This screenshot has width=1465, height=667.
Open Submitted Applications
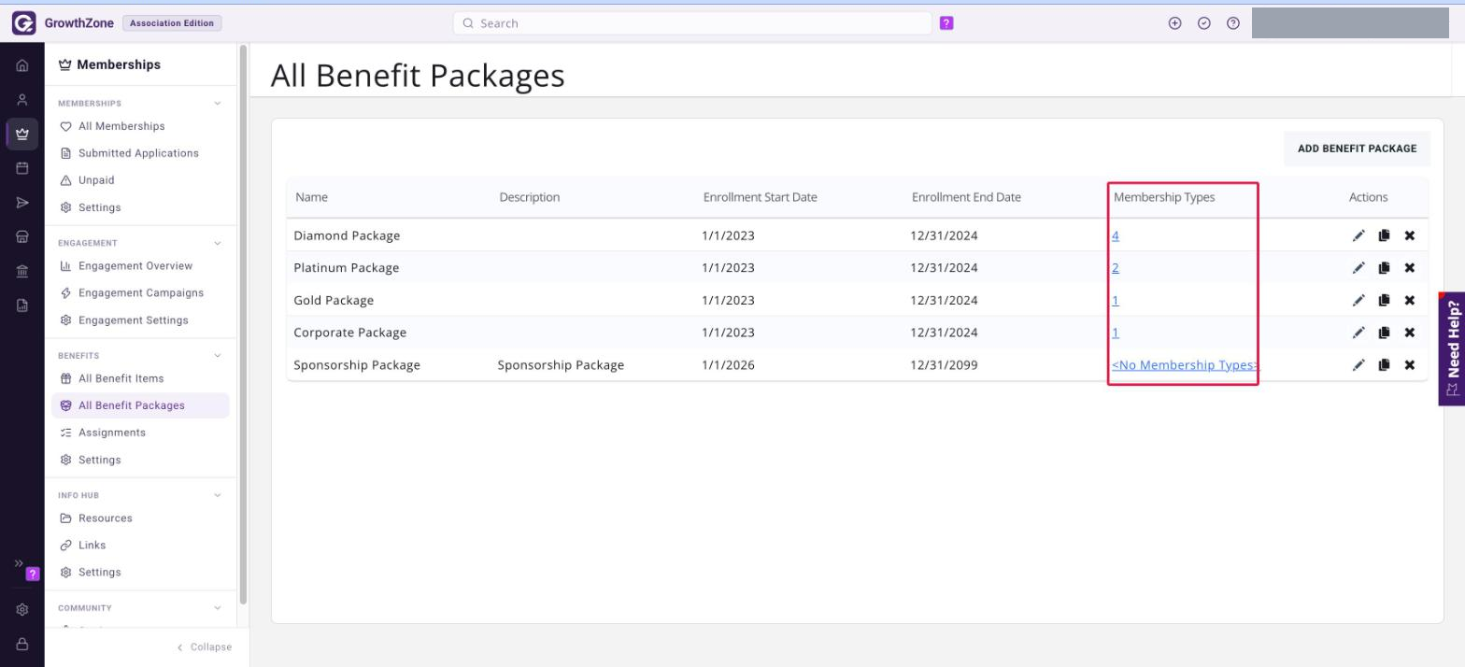pyautogui.click(x=138, y=153)
